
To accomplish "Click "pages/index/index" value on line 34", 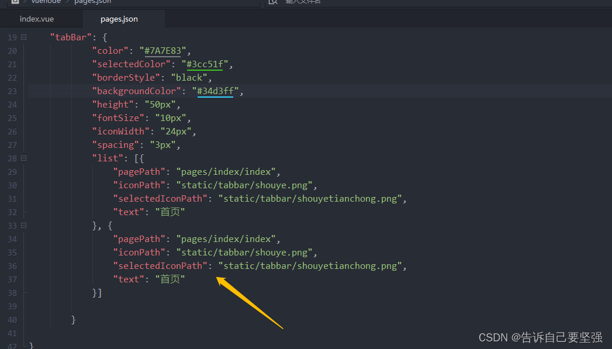I will 226,239.
